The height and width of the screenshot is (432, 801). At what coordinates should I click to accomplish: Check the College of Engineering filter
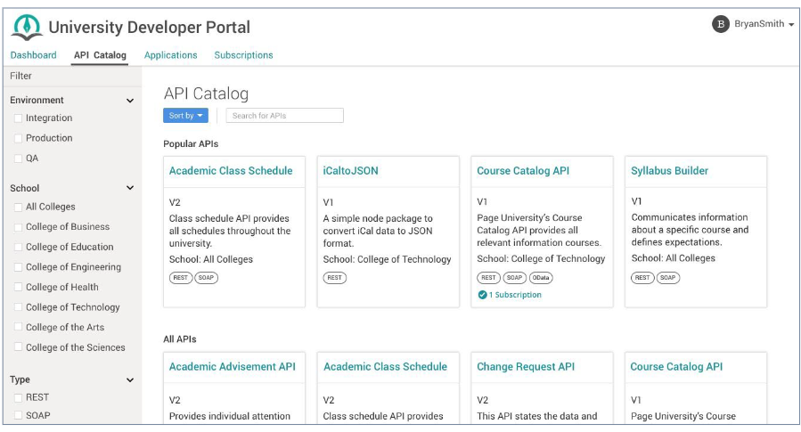(19, 267)
